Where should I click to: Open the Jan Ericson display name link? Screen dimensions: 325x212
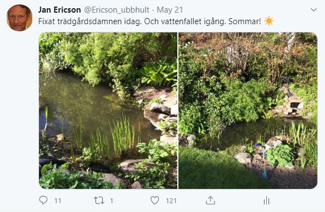tap(59, 10)
